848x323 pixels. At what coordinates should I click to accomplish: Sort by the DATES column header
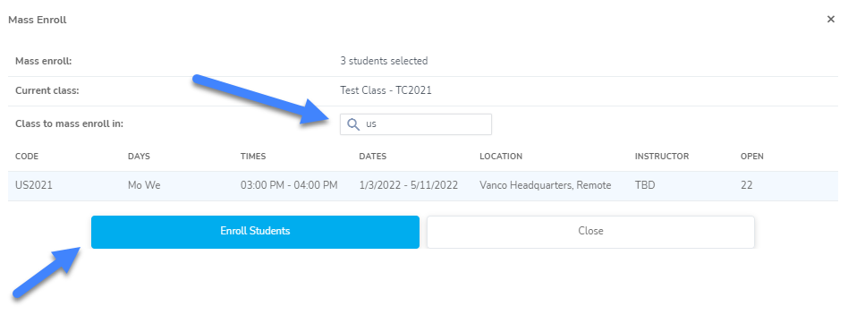tap(373, 157)
